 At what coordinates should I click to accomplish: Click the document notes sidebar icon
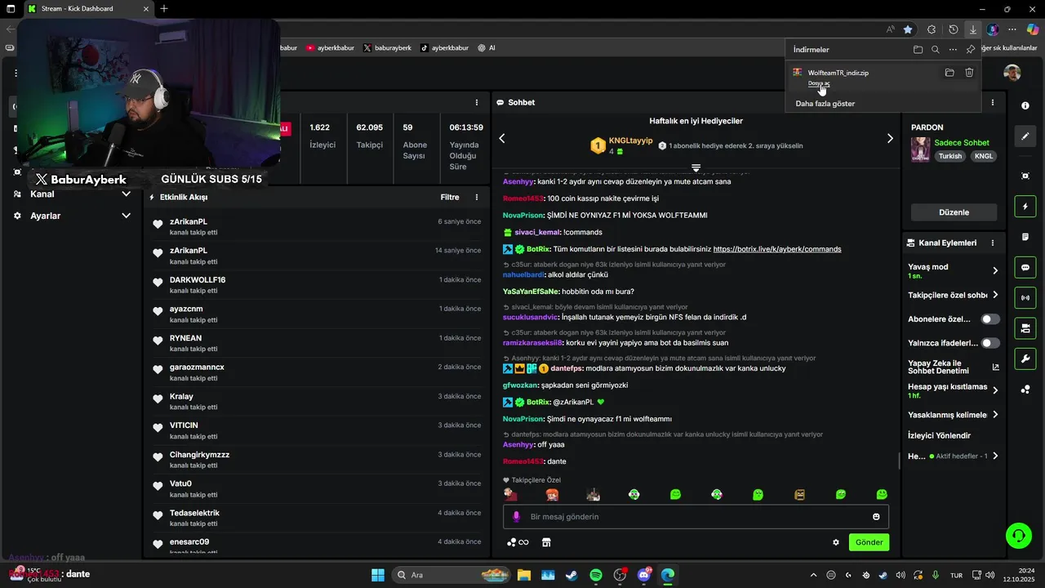1025,237
